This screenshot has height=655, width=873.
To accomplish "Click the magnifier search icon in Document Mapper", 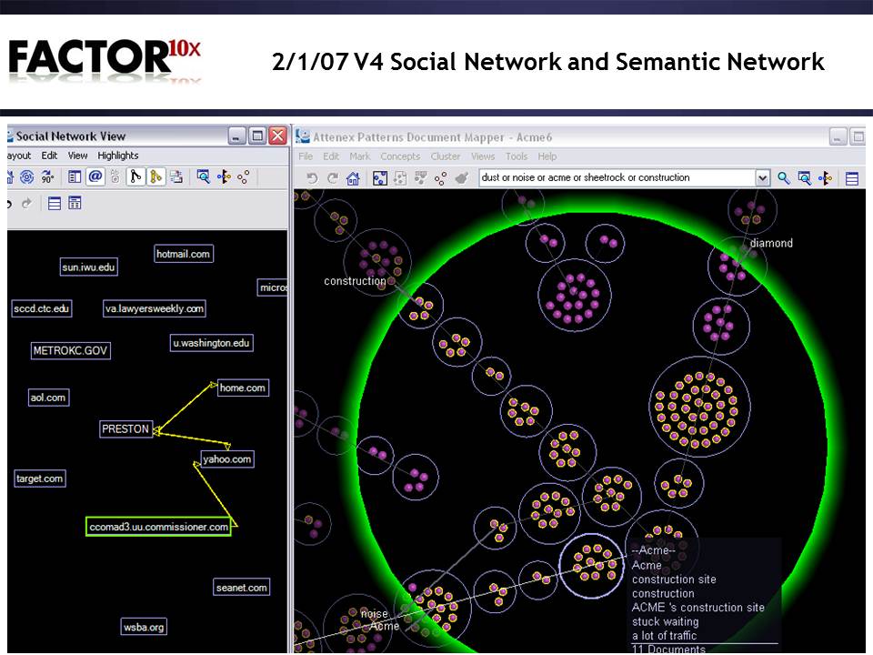I will [x=783, y=178].
